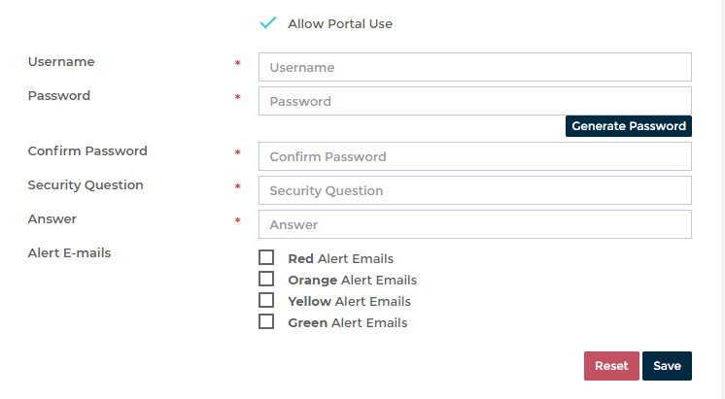Image resolution: width=725 pixels, height=399 pixels.
Task: Click into the Security Question input box
Action: click(x=474, y=191)
